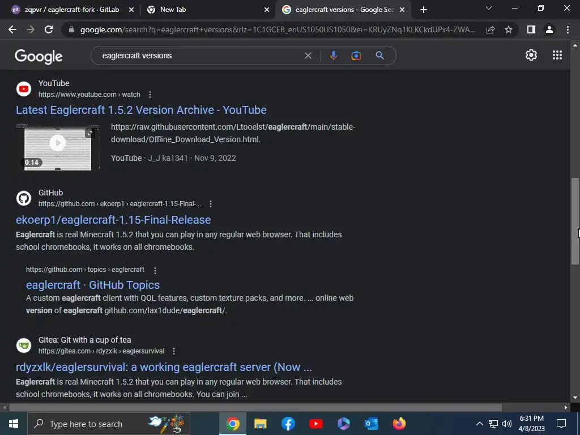Click the youtube.com › watch URL text
The height and width of the screenshot is (435, 580).
(x=89, y=95)
